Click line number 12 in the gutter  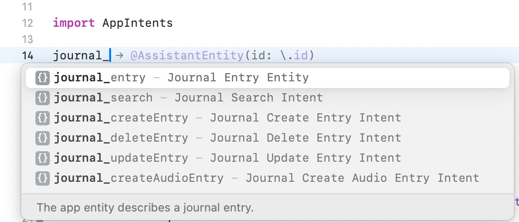tap(27, 23)
